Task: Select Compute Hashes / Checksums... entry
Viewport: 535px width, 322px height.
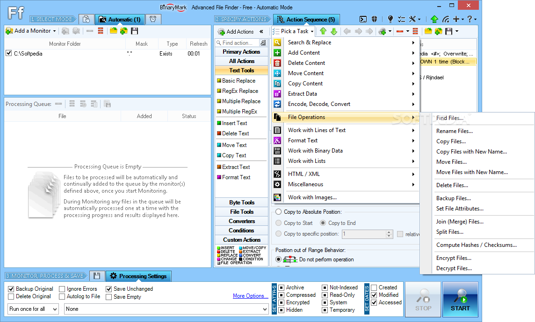Action: point(477,245)
